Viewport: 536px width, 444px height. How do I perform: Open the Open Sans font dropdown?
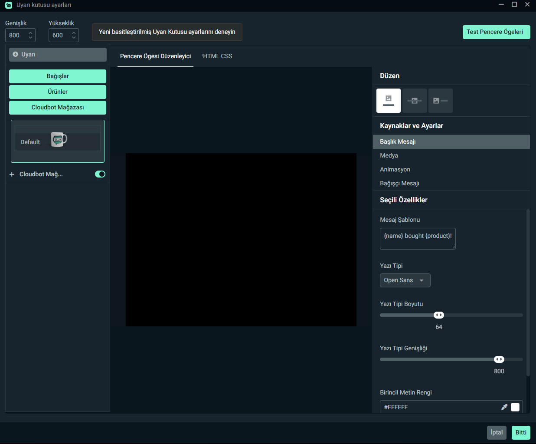[x=405, y=280]
